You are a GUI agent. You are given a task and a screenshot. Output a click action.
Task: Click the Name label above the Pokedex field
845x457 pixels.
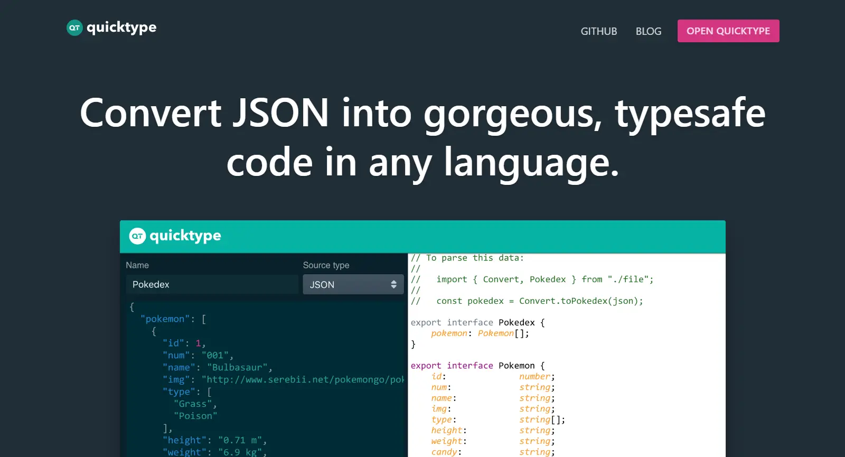137,265
